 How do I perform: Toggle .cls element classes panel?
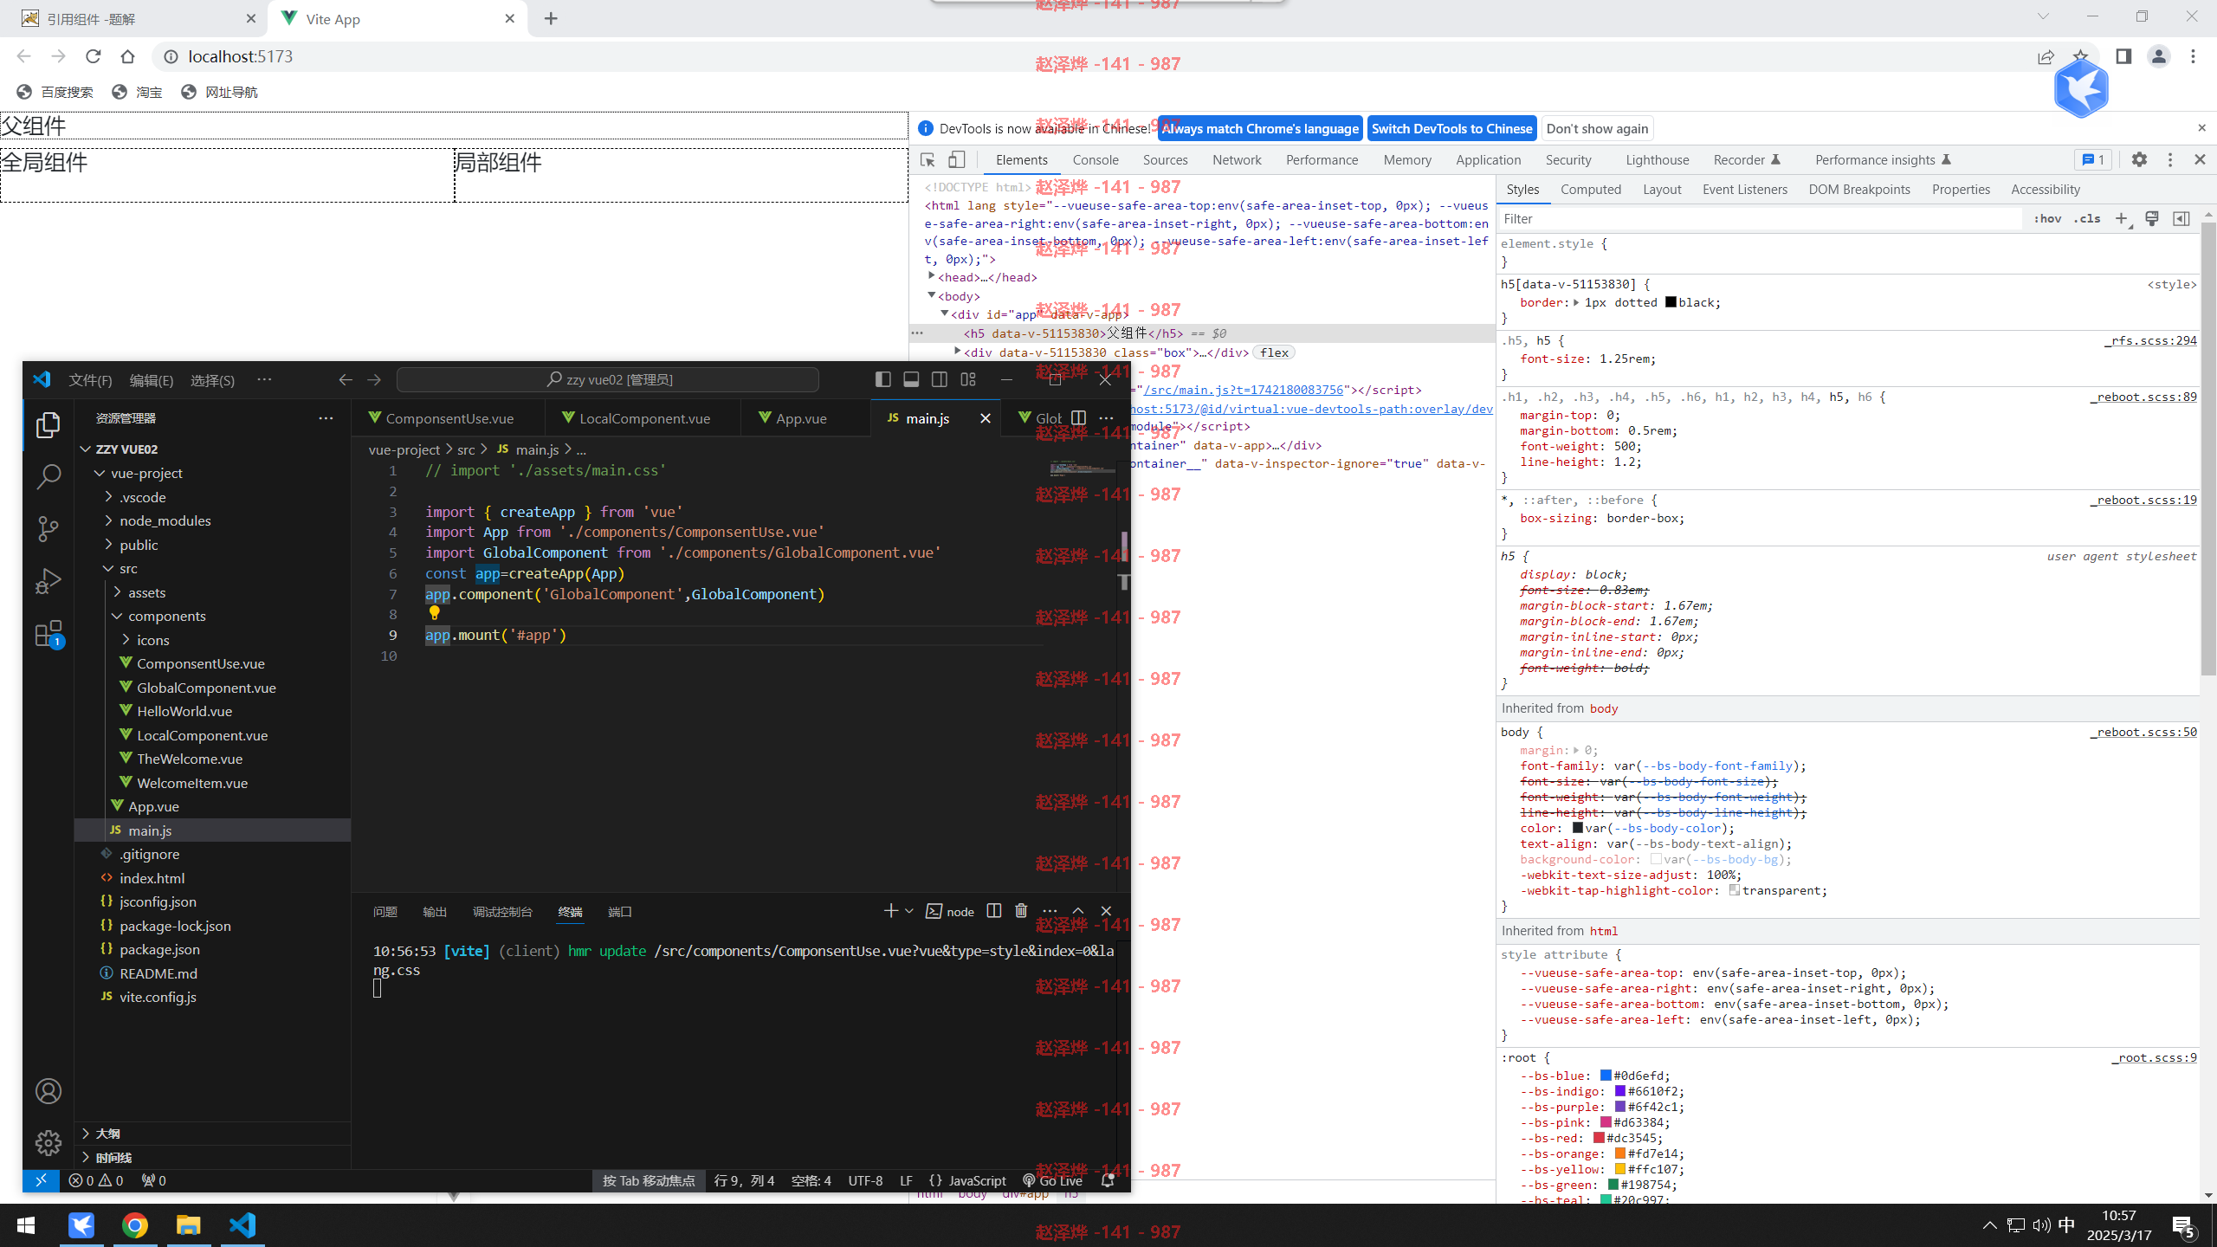pyautogui.click(x=2088, y=219)
